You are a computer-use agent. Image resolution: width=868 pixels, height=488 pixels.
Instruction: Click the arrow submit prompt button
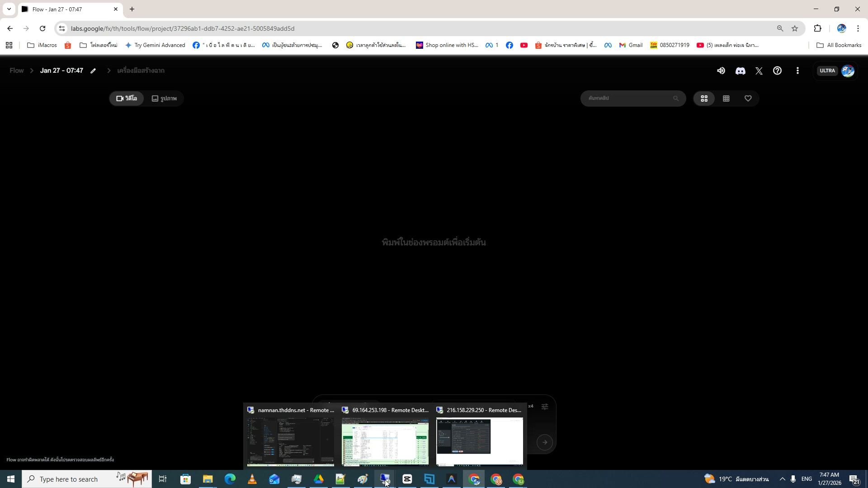(x=545, y=442)
